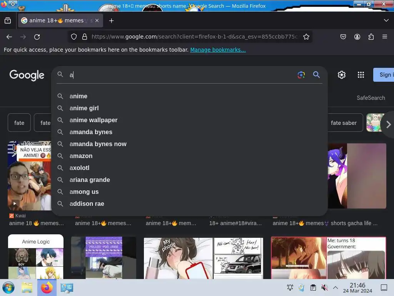
Task: Open the Nii-san comic image result
Action: click(238, 258)
